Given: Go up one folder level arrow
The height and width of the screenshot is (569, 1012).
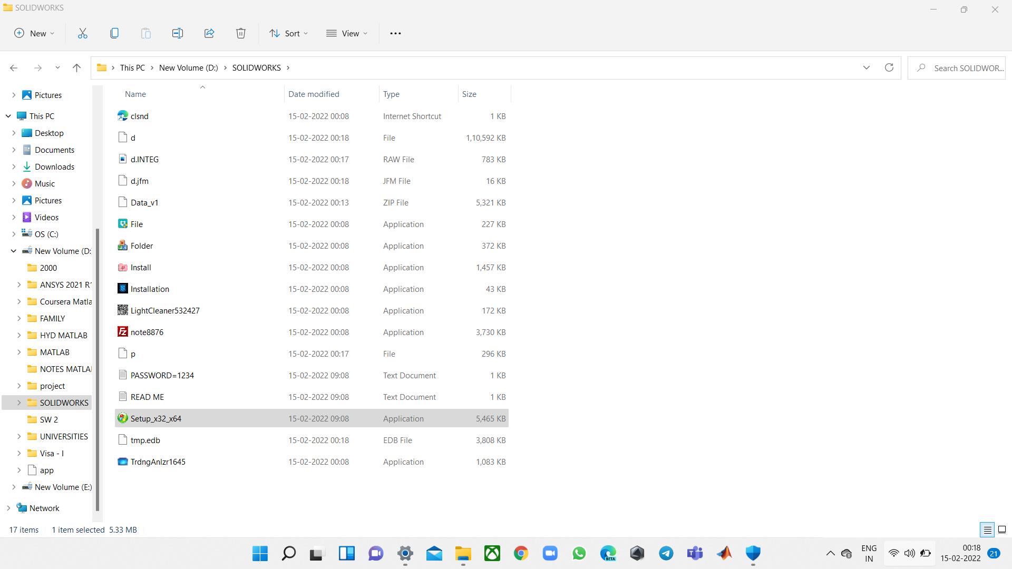Looking at the screenshot, I should [x=76, y=67].
